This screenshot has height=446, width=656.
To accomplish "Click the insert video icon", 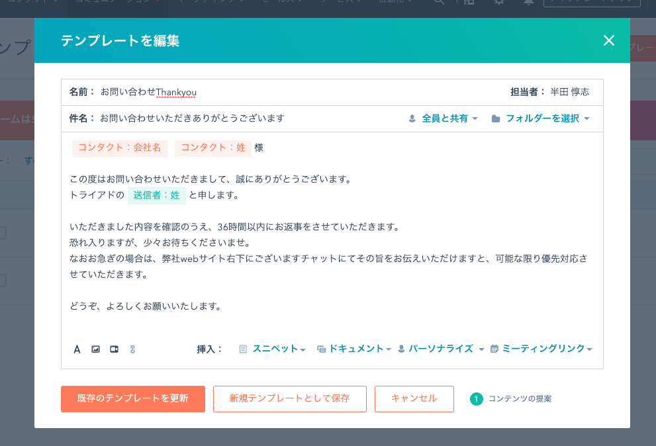I will [x=114, y=349].
